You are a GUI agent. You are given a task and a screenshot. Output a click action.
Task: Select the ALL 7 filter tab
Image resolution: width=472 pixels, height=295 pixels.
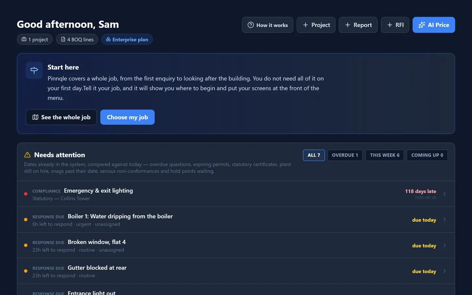click(314, 155)
